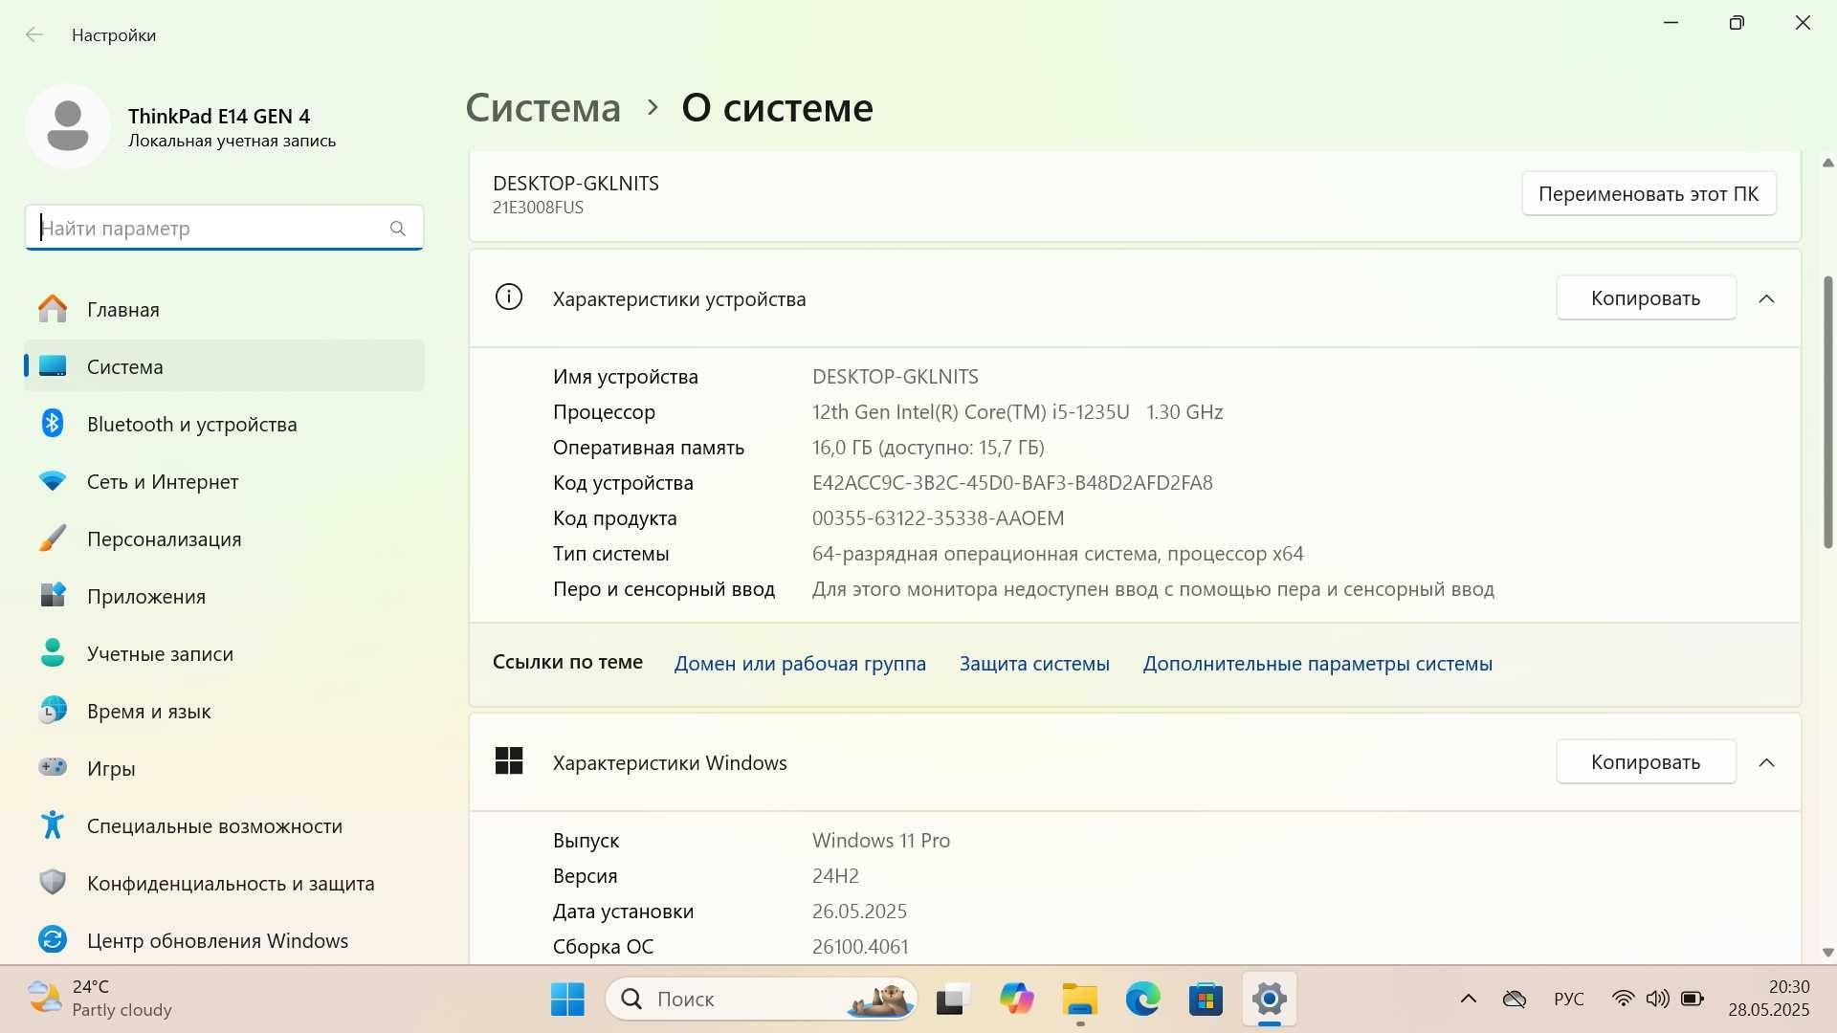This screenshot has width=1837, height=1033.
Task: Click the Код устройства value E42ACC9C
Action: pyautogui.click(x=1012, y=483)
